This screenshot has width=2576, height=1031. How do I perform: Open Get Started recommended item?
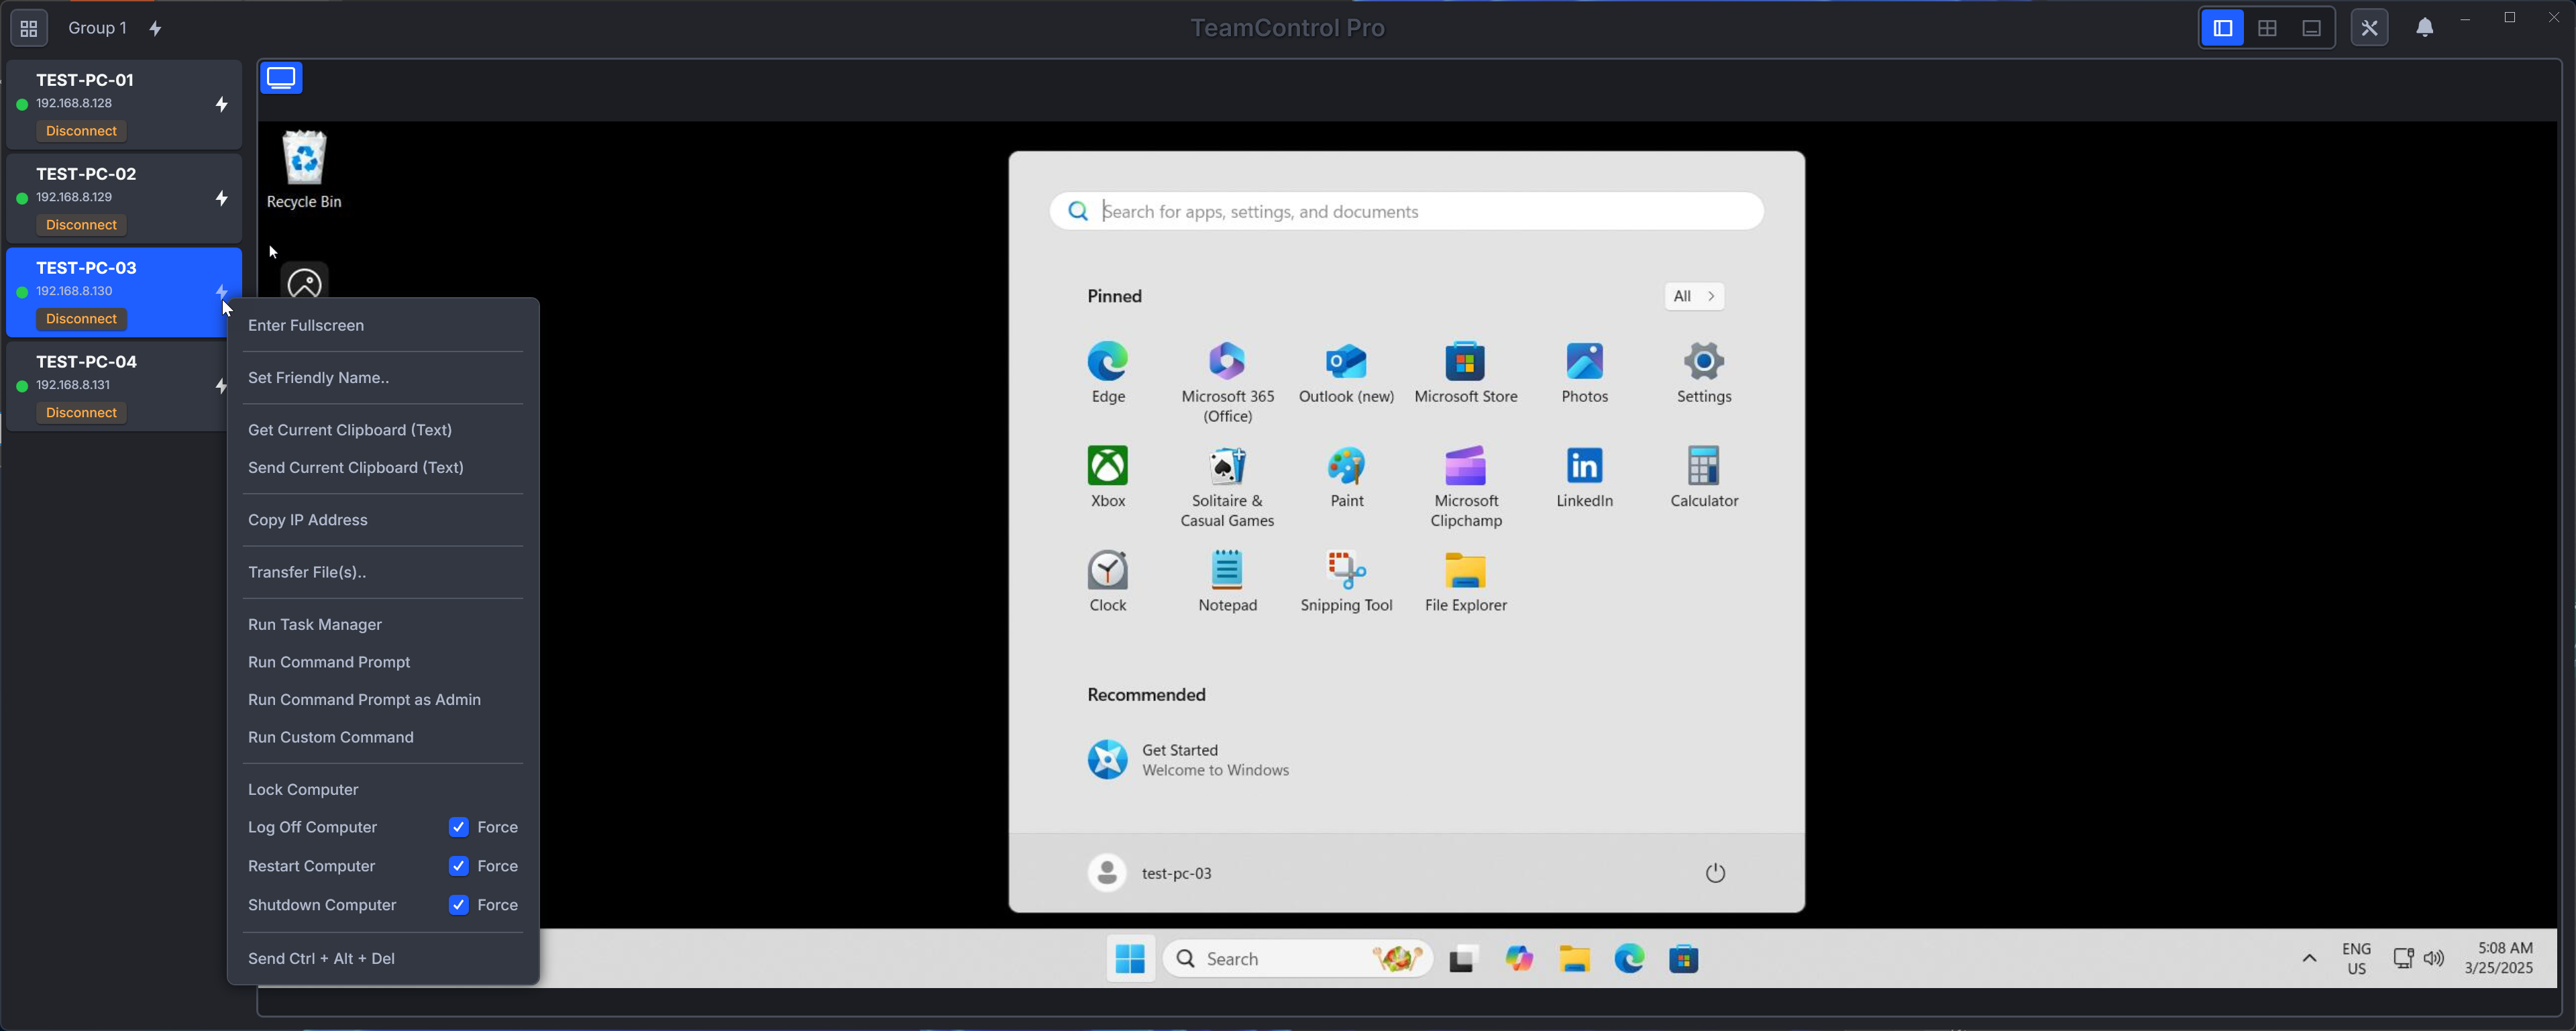coord(1189,760)
